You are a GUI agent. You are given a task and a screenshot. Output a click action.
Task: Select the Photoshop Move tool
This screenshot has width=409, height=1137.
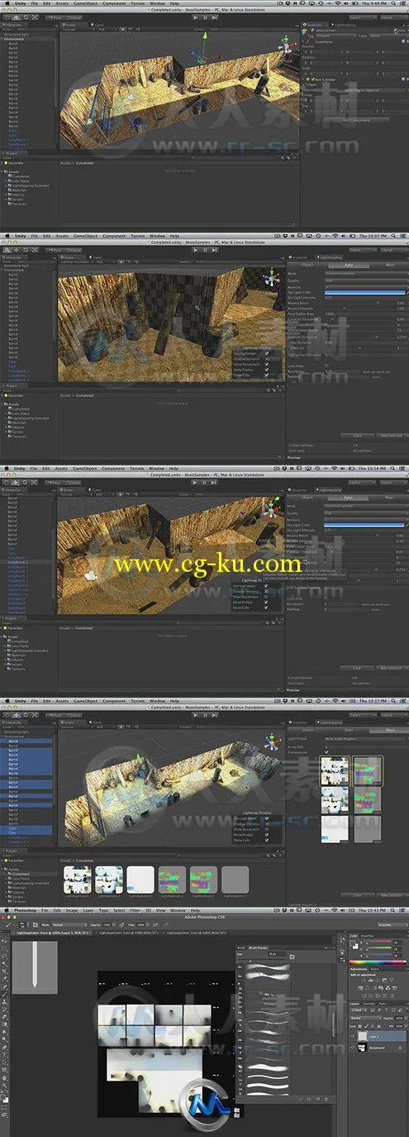(4, 941)
